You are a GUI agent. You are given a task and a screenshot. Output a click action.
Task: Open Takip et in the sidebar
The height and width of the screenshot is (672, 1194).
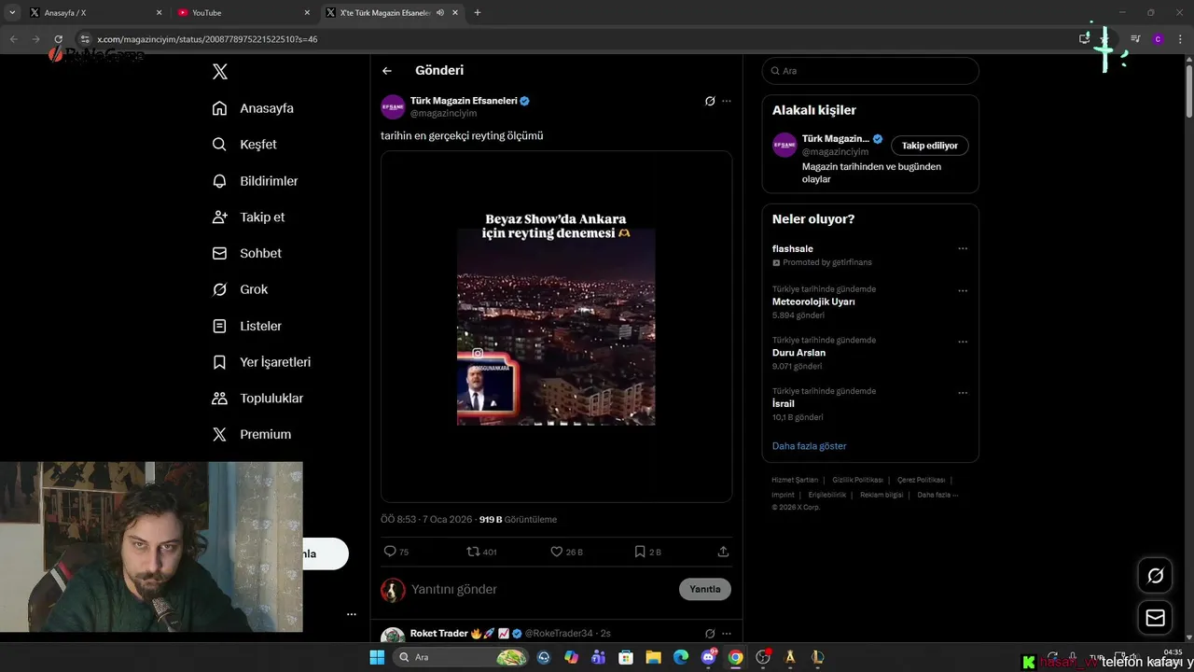click(x=248, y=217)
